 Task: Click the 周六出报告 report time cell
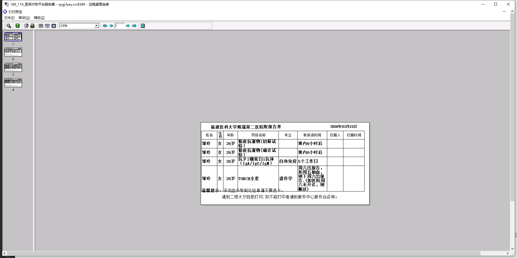coord(312,179)
